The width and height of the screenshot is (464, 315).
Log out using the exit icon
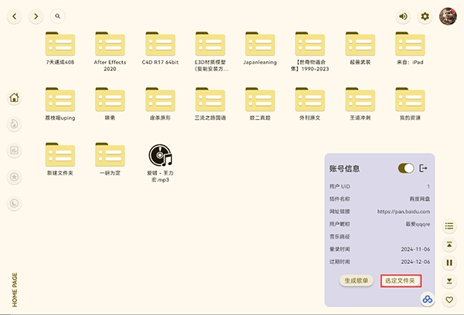click(x=423, y=168)
